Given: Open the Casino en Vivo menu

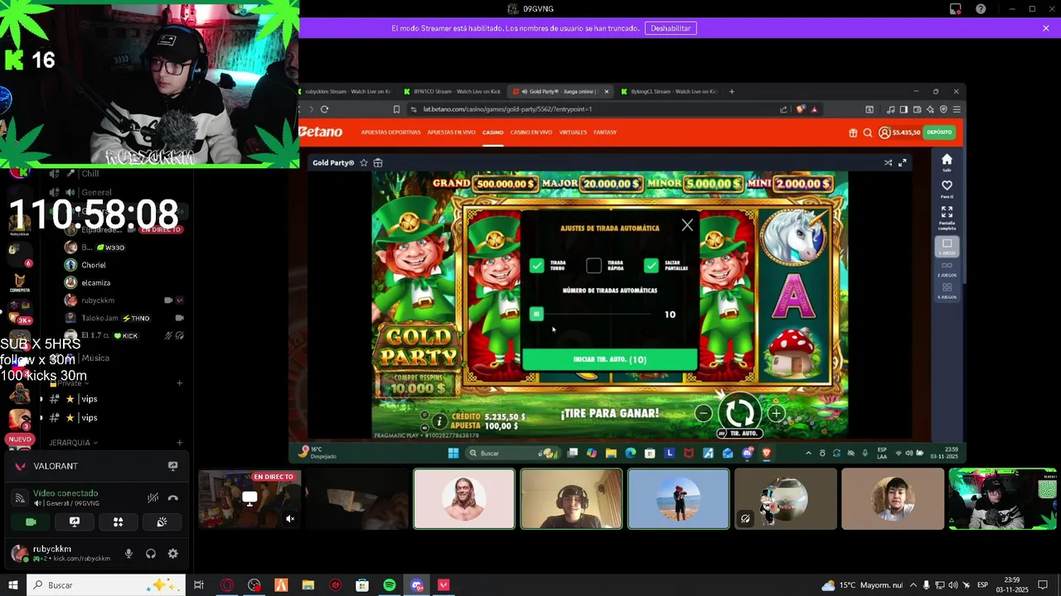Looking at the screenshot, I should coord(531,132).
